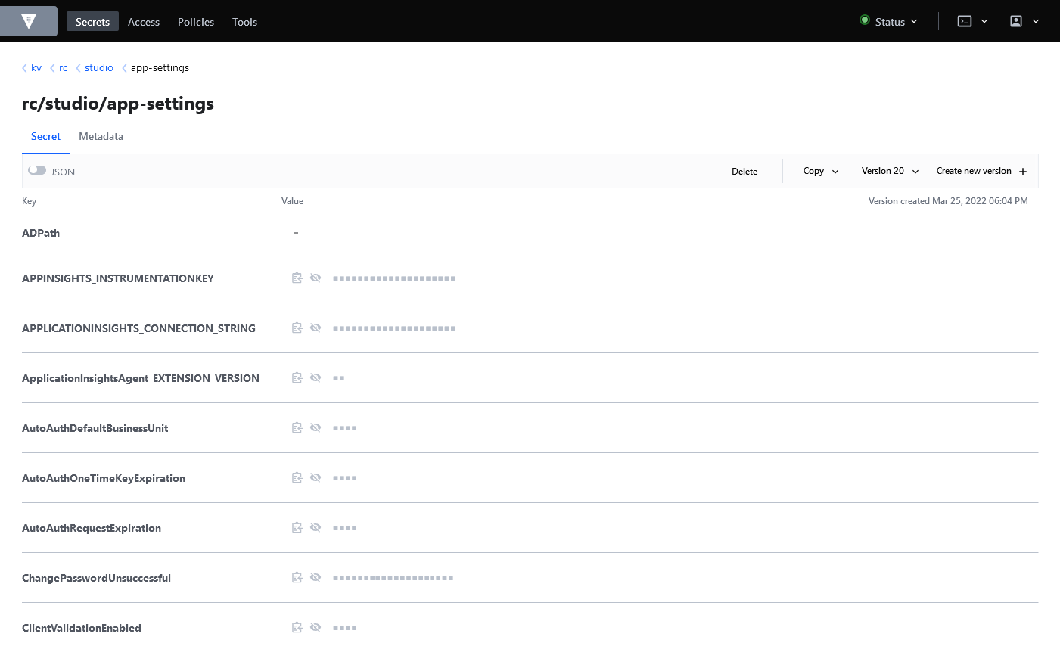Open the user account icon menu
The width and height of the screenshot is (1060, 649).
pos(1016,21)
